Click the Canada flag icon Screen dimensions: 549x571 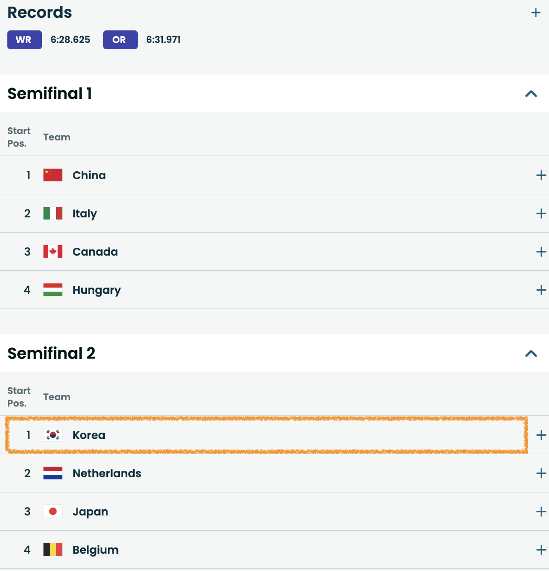click(53, 252)
